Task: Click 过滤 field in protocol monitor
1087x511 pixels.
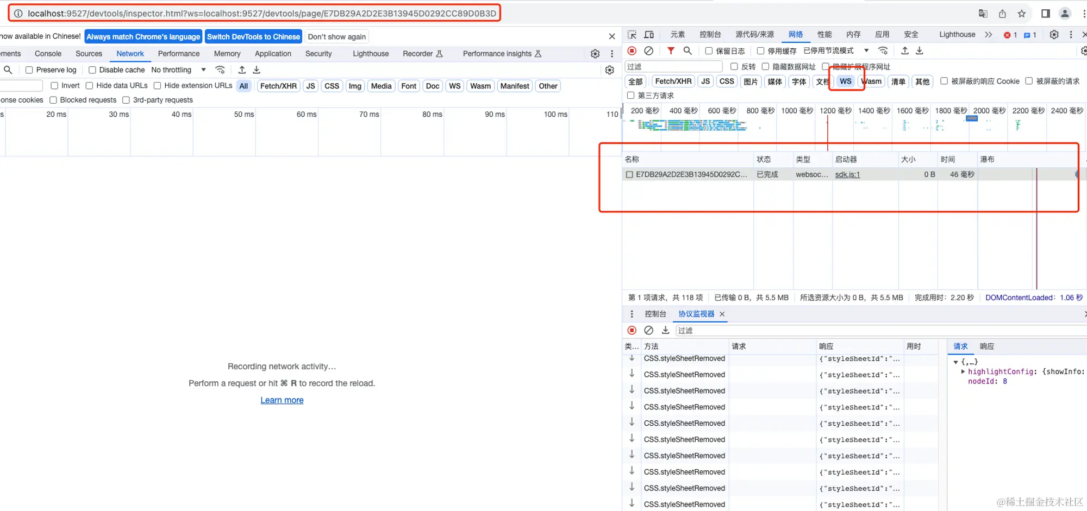Action: [x=880, y=330]
